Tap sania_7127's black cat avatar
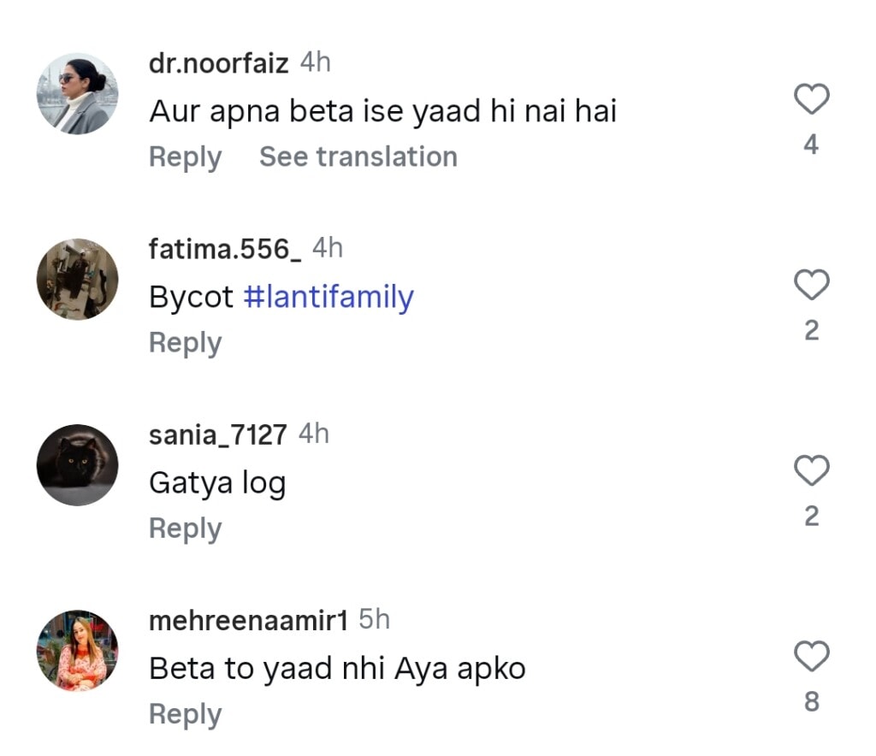Image resolution: width=876 pixels, height=756 pixels. click(x=77, y=464)
